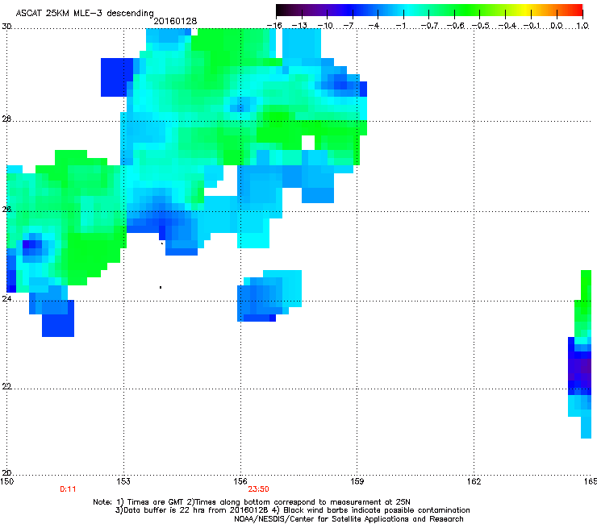Click the longitude label '153'
597x524 pixels.
[x=123, y=481]
